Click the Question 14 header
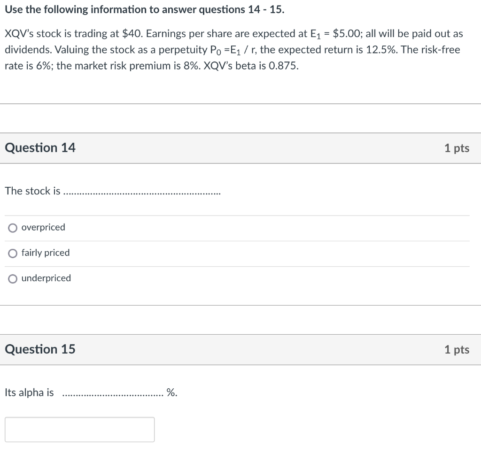The height and width of the screenshot is (454, 481). click(x=40, y=147)
